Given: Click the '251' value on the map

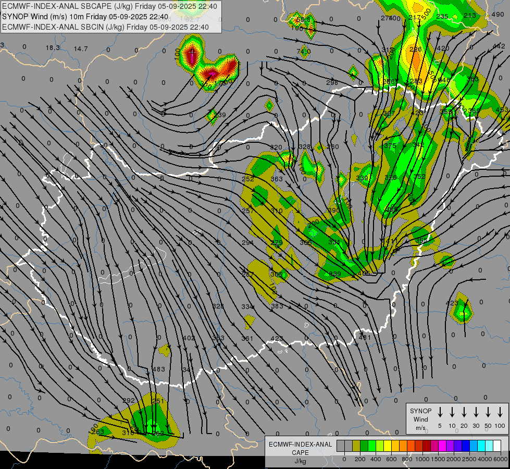Looking at the screenshot, I should [158, 401].
